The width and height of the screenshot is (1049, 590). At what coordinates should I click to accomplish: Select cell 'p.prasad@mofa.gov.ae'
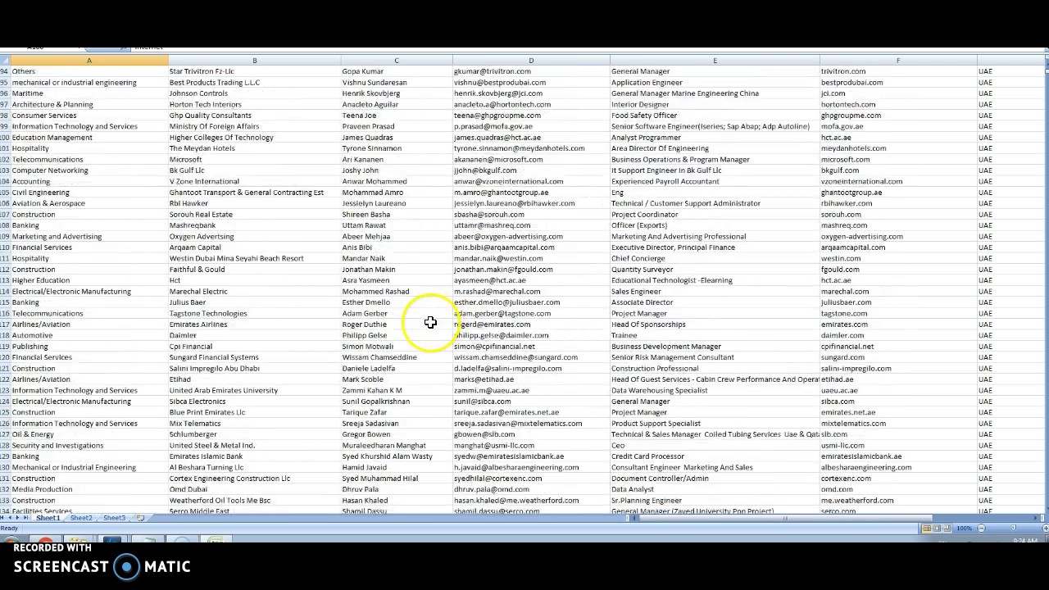point(493,127)
